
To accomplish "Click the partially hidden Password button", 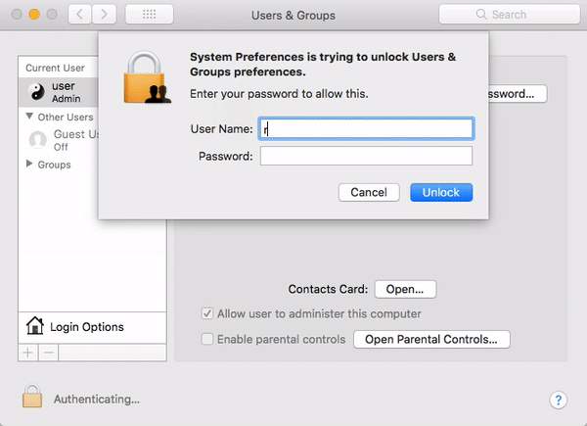I will [518, 94].
